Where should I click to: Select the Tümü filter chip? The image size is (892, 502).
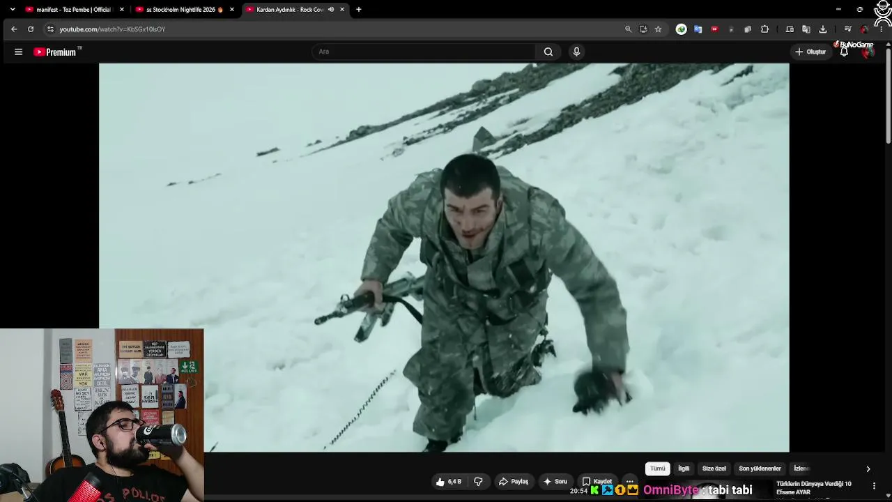658,469
